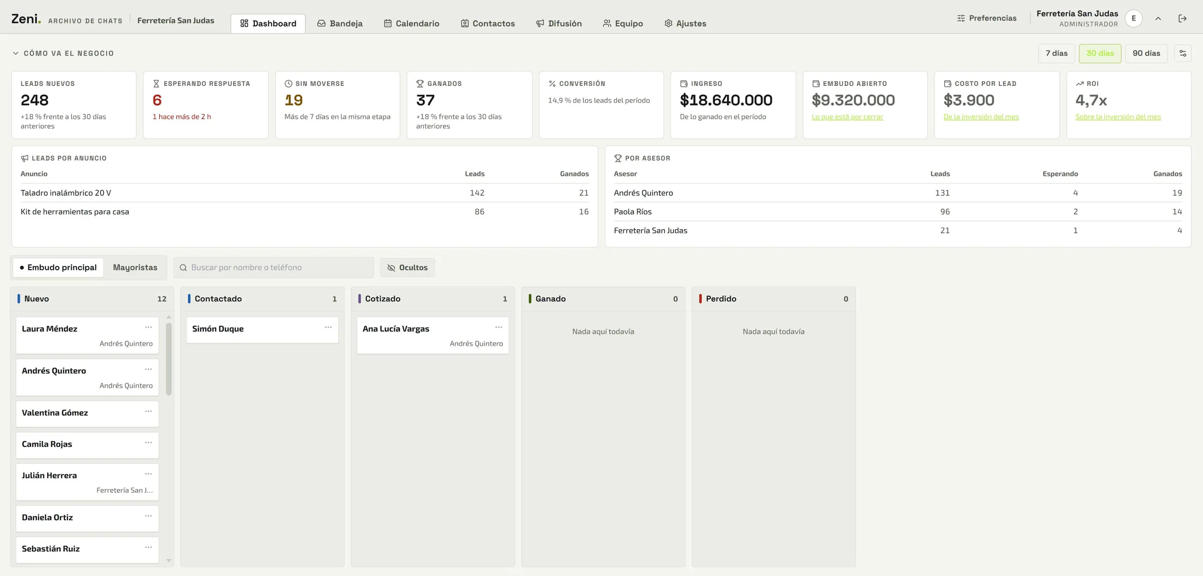Image resolution: width=1203 pixels, height=576 pixels.
Task: Open the Calendario tab
Action: point(411,24)
